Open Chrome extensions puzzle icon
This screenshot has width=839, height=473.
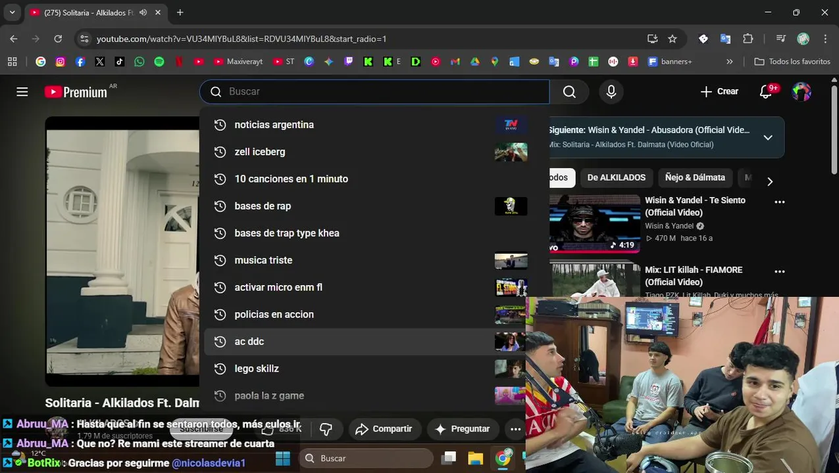[x=748, y=39]
